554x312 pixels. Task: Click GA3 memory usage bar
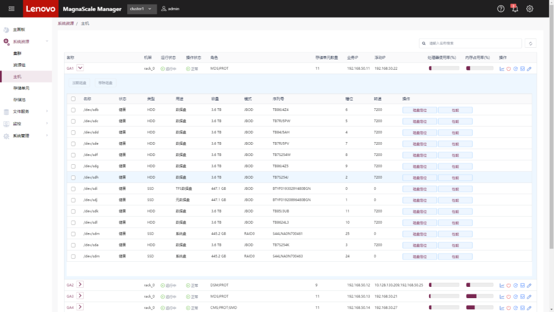click(480, 296)
